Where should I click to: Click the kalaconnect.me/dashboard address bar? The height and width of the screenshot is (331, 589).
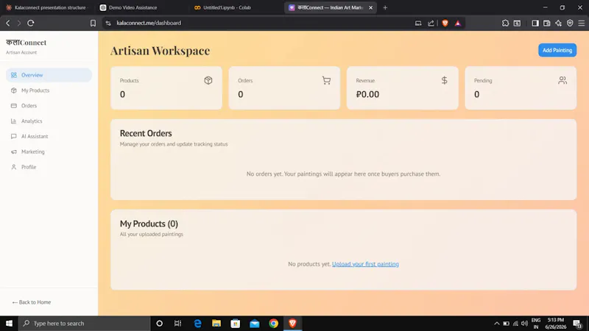(x=149, y=23)
